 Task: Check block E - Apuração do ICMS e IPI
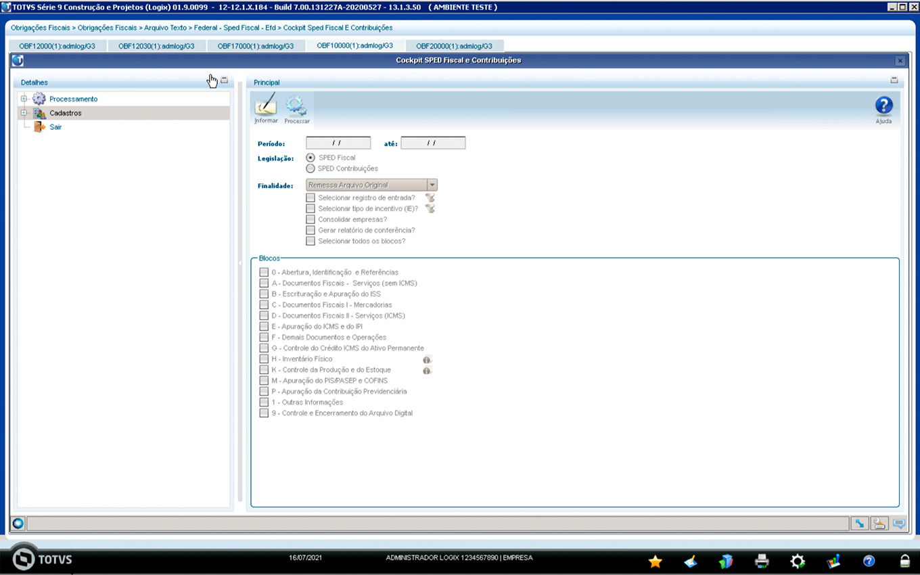[x=264, y=327]
